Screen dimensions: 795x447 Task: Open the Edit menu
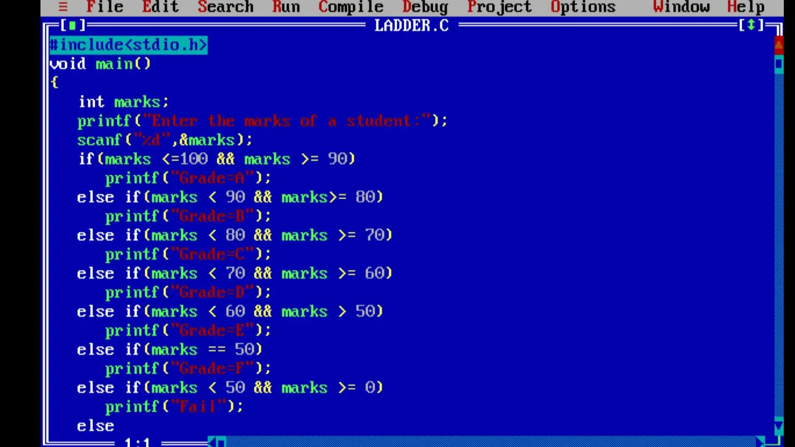160,7
